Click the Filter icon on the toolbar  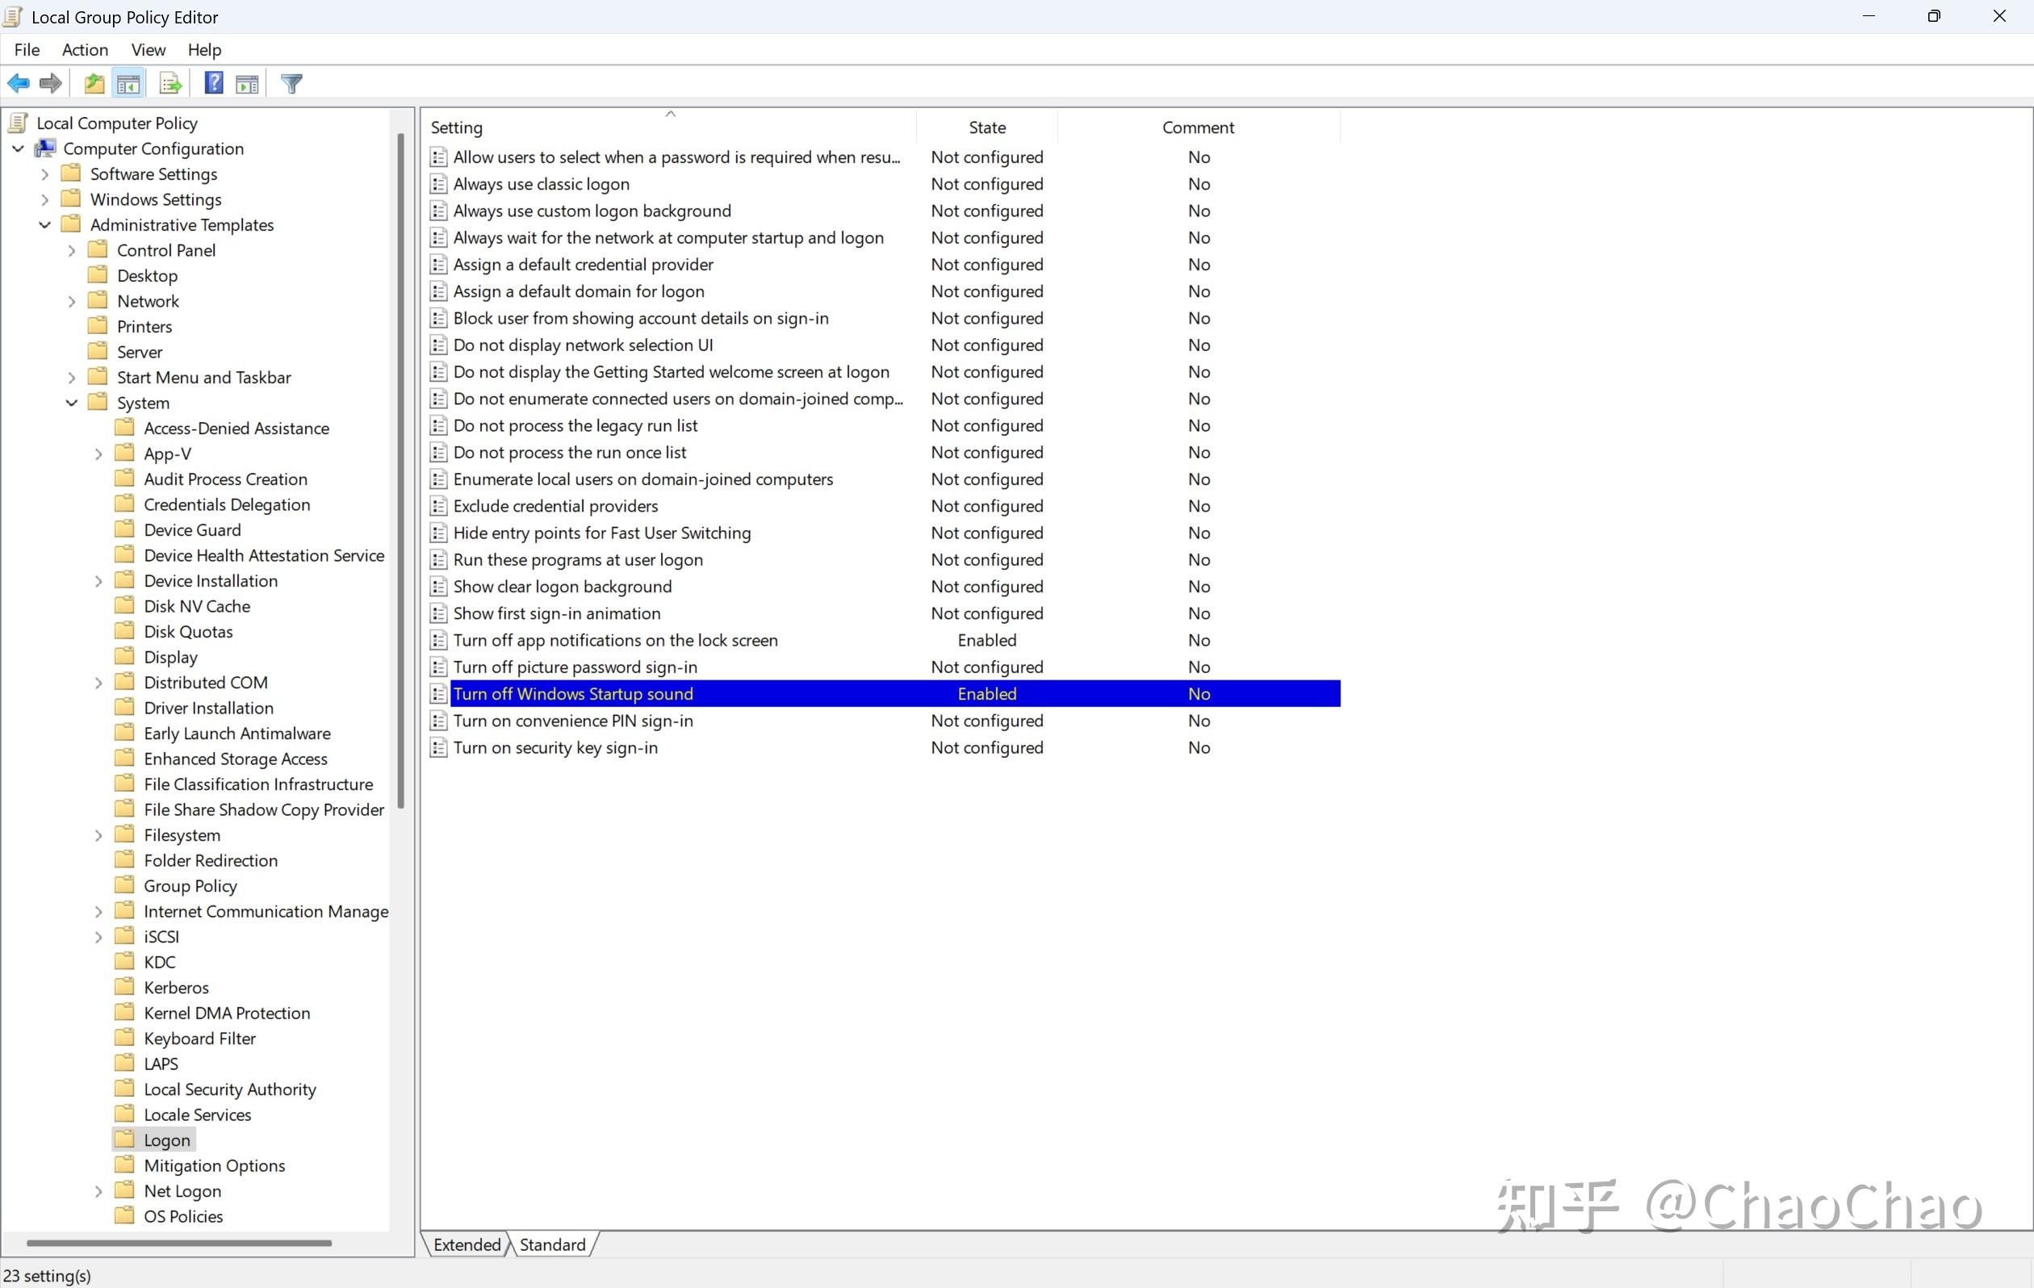291,83
